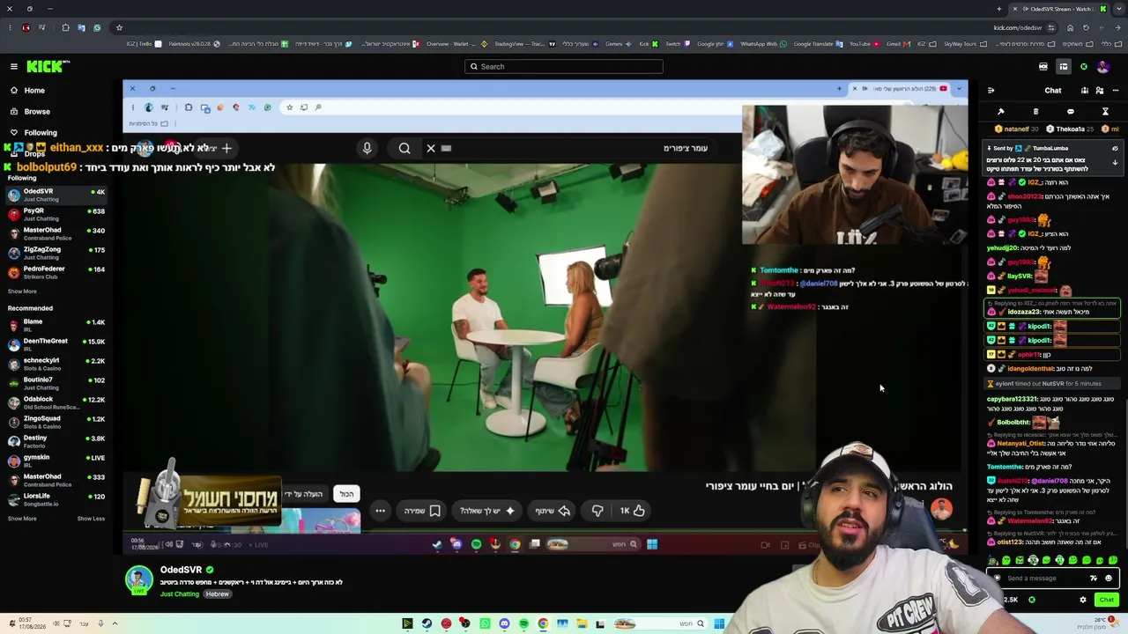Open the Kick hamburger sidebar menu
The width and height of the screenshot is (1128, 634).
click(x=14, y=67)
